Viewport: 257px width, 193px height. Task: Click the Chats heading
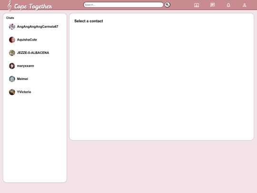point(10,18)
